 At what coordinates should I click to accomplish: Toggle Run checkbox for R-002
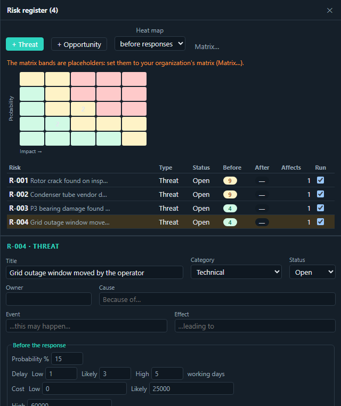(x=320, y=194)
